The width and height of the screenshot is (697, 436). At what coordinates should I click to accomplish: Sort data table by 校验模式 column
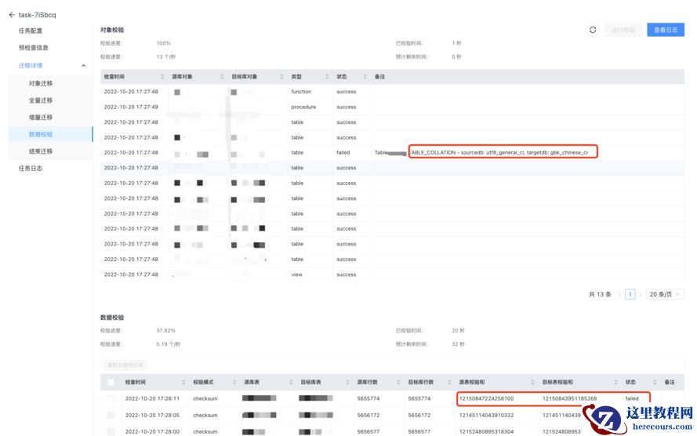coord(232,382)
